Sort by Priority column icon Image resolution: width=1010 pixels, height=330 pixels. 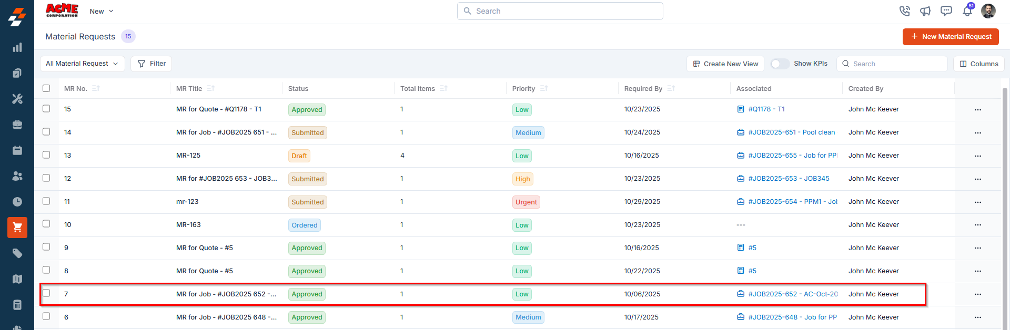coord(543,88)
